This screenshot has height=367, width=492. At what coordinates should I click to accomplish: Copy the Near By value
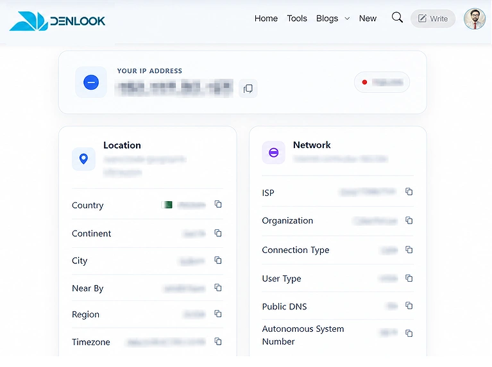[218, 288]
